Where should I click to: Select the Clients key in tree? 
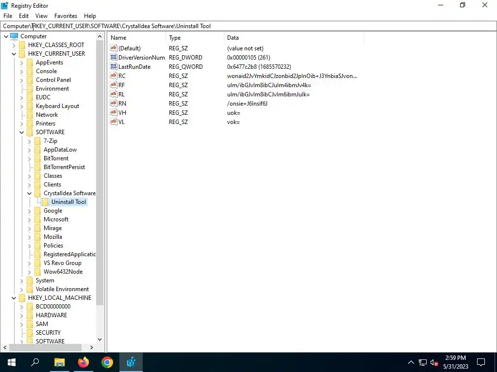[x=52, y=185]
